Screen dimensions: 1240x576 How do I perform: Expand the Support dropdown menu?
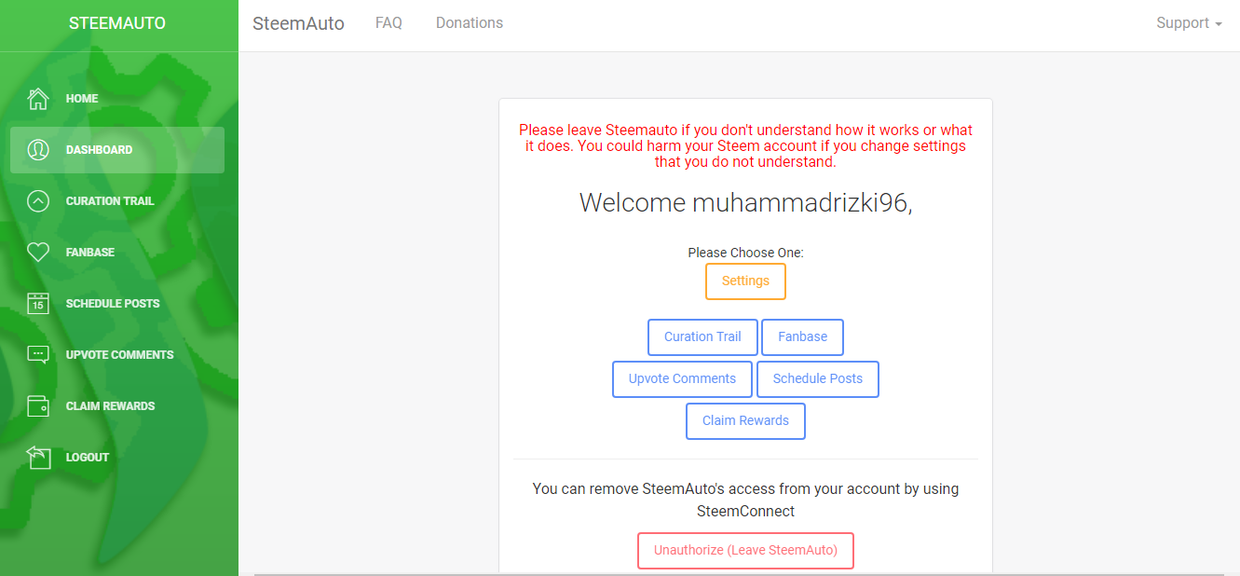click(1189, 23)
